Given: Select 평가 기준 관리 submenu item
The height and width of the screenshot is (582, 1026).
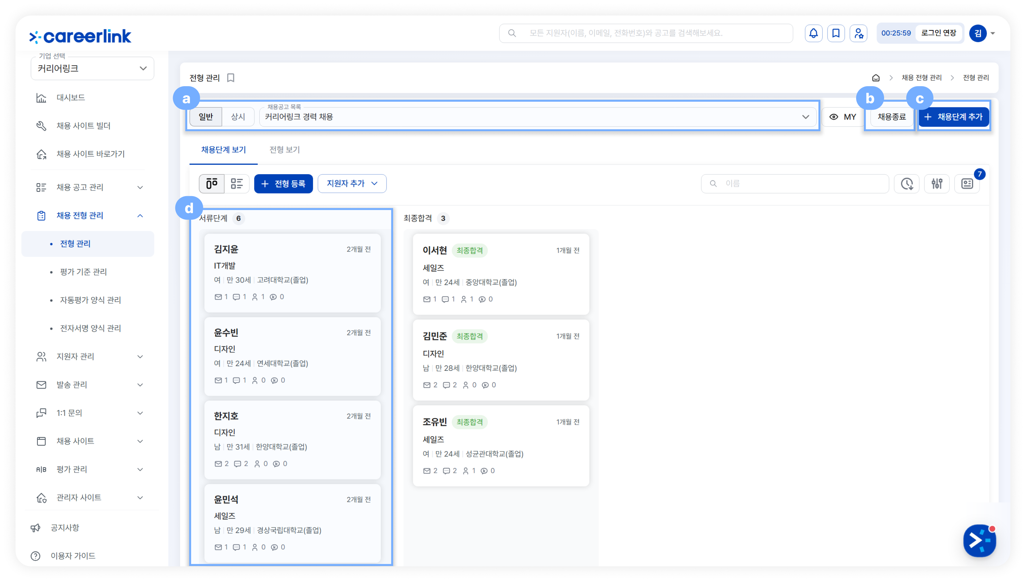Looking at the screenshot, I should pos(83,272).
